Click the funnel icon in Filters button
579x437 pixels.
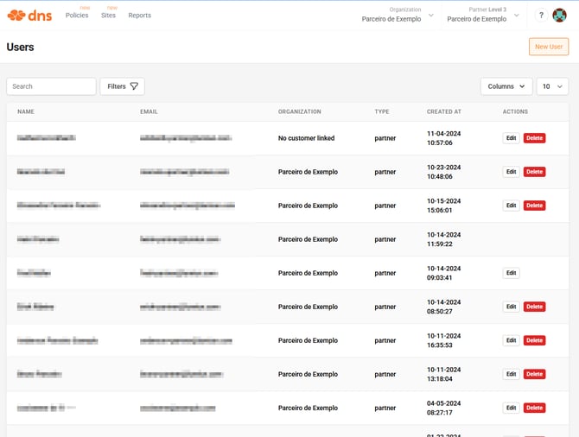tap(134, 86)
